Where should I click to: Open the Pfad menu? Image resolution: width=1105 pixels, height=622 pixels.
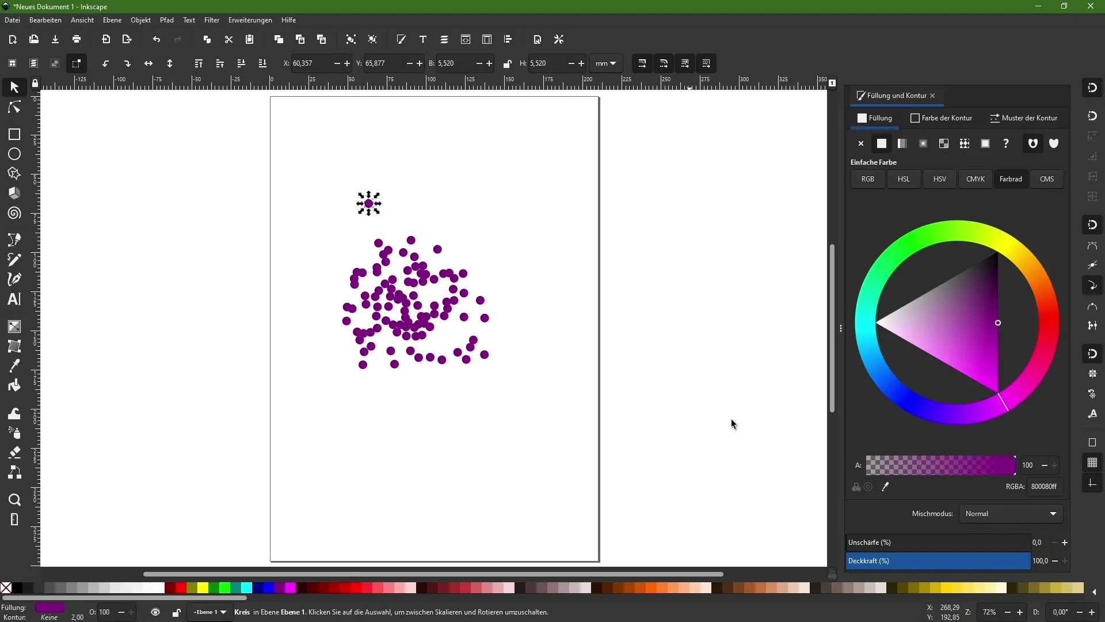click(167, 20)
